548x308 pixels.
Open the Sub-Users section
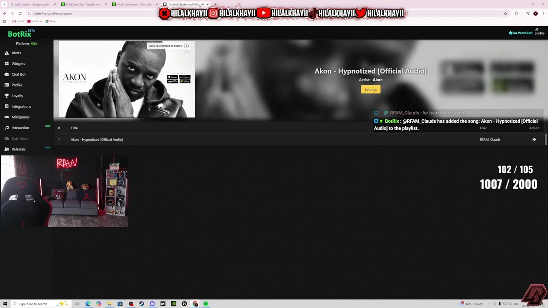[16, 139]
